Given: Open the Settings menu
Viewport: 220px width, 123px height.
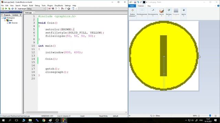Looking at the screenshot, I should click(68, 5).
